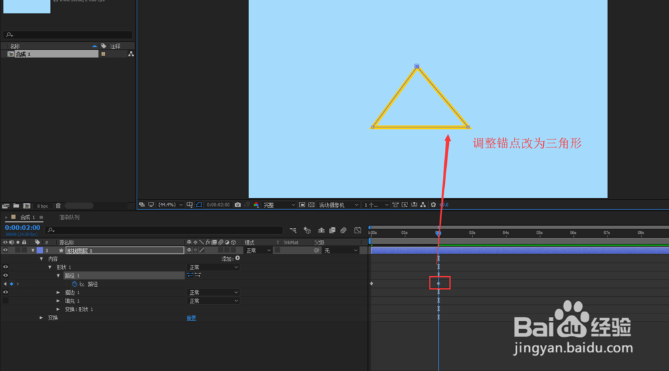Open blend mode dropdown for 形状图层 1
This screenshot has height=371, width=669.
(258, 251)
